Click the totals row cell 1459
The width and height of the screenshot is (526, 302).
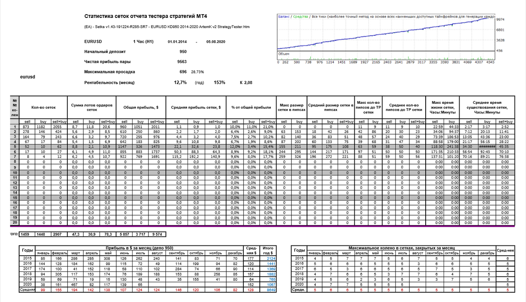(x=27, y=234)
